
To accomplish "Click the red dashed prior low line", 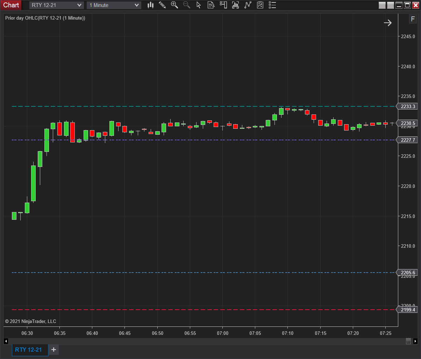I will click(203, 310).
